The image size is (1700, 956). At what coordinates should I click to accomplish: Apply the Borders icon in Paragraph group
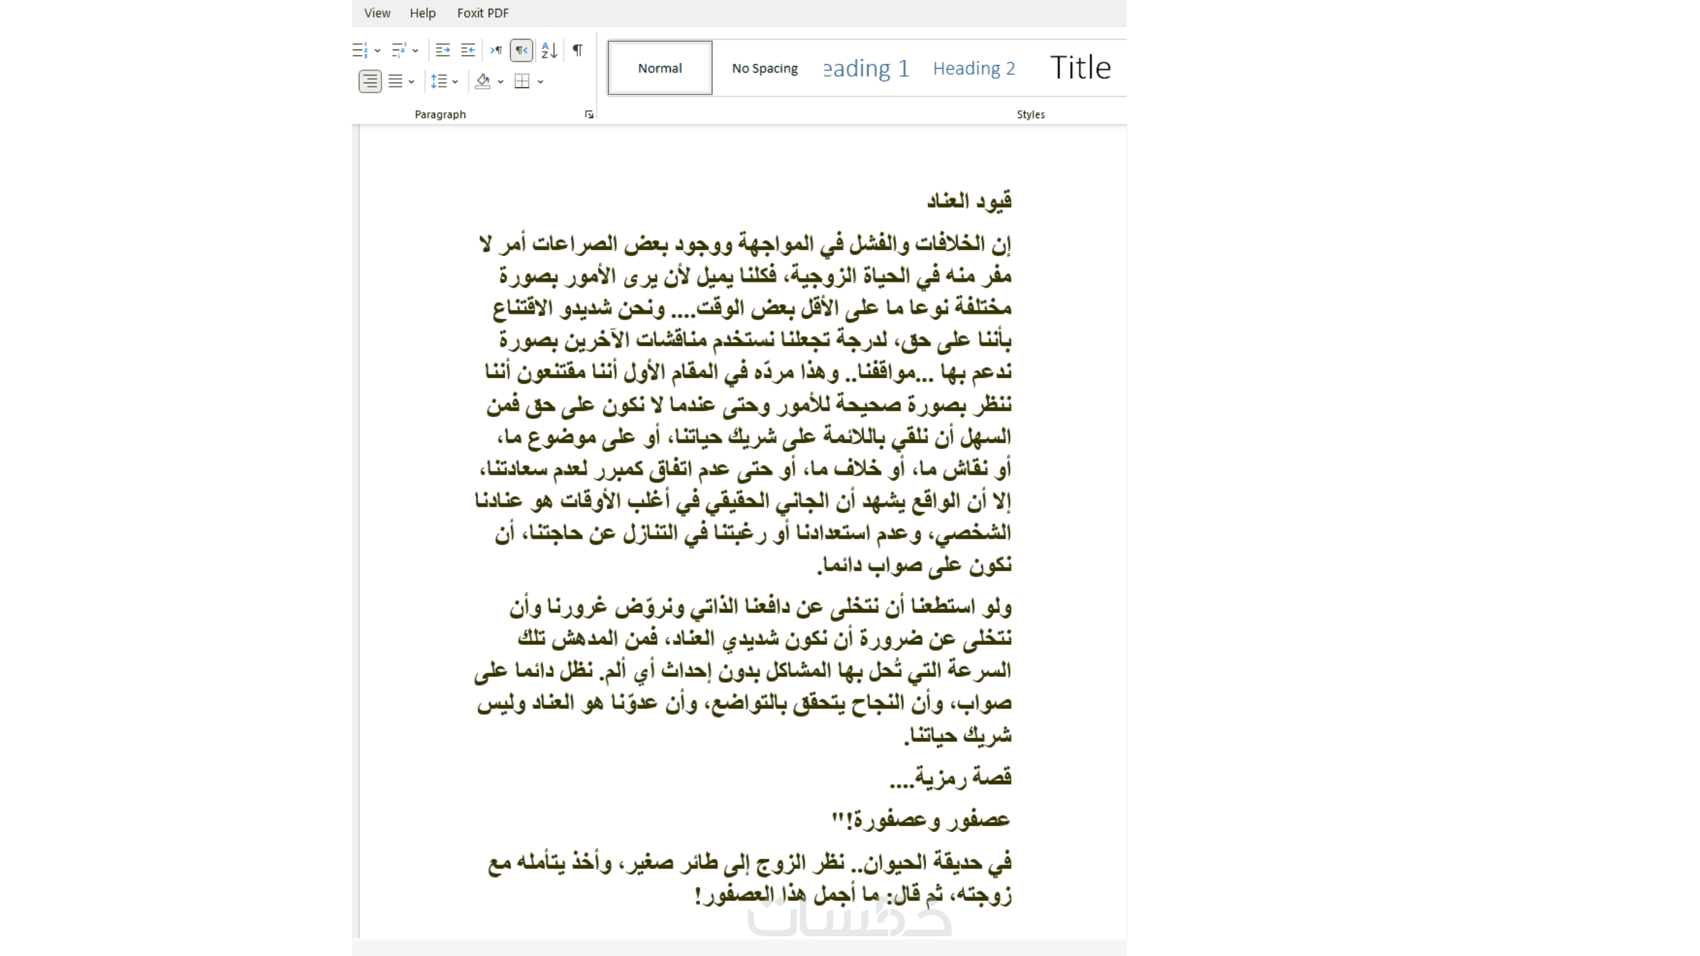click(522, 81)
